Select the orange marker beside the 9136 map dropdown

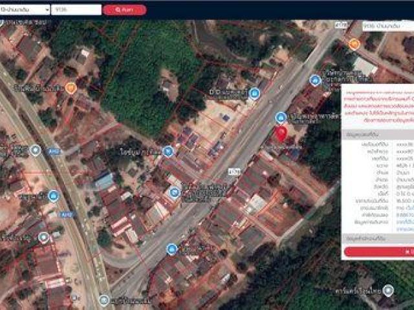tap(354, 44)
